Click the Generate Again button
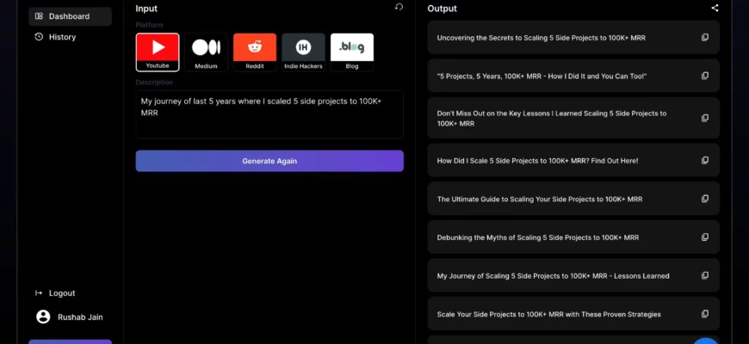 (x=269, y=161)
